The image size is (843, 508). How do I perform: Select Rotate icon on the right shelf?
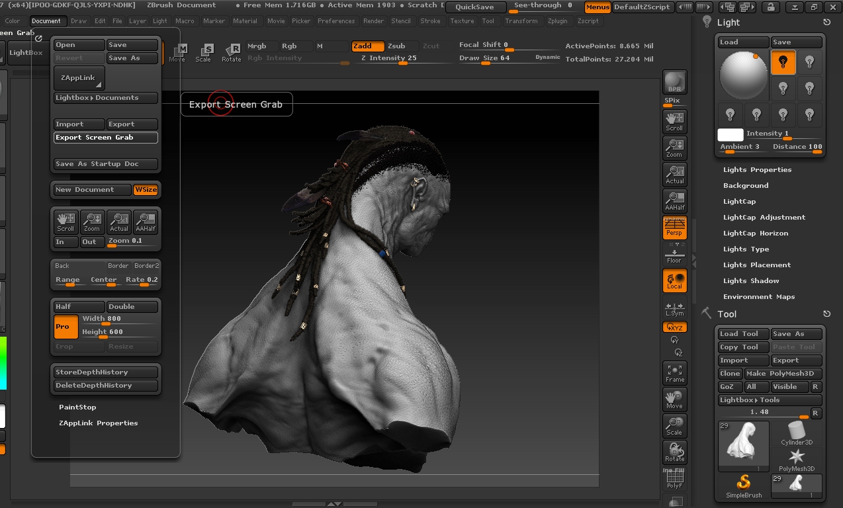click(674, 452)
